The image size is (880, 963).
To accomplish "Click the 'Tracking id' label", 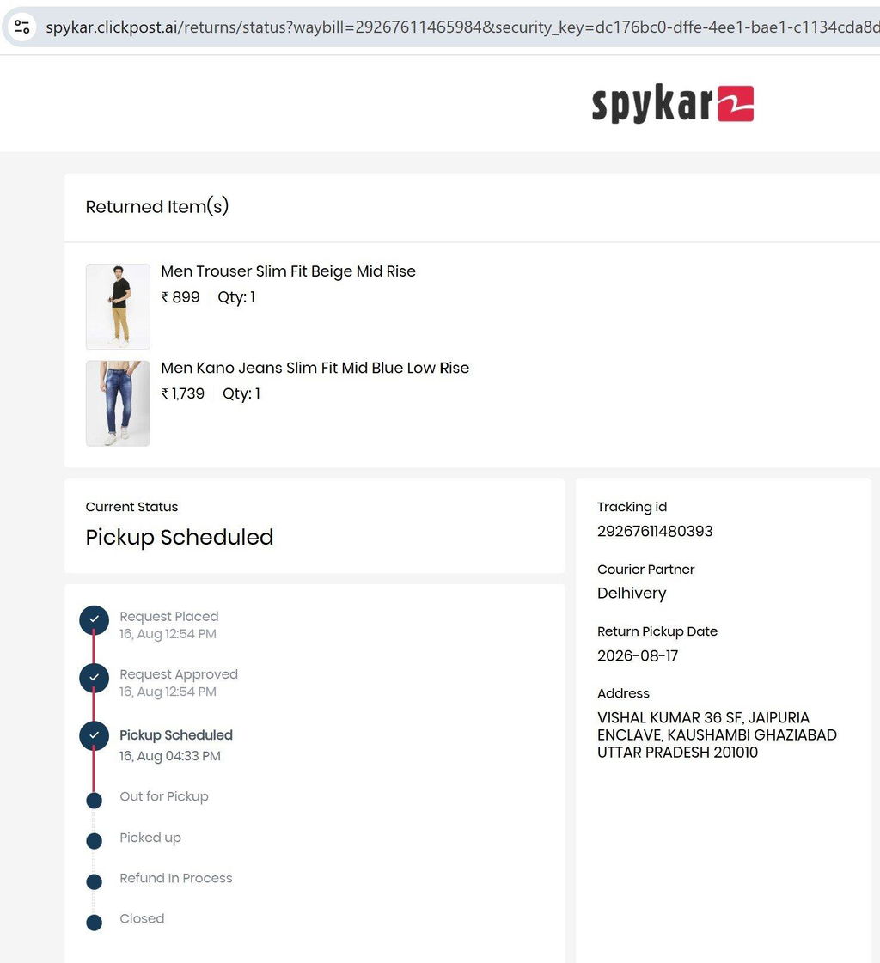I will [x=632, y=508].
